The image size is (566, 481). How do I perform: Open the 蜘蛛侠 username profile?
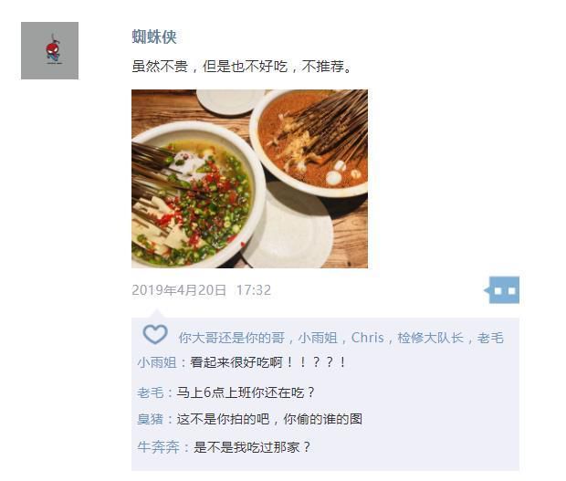tap(154, 37)
